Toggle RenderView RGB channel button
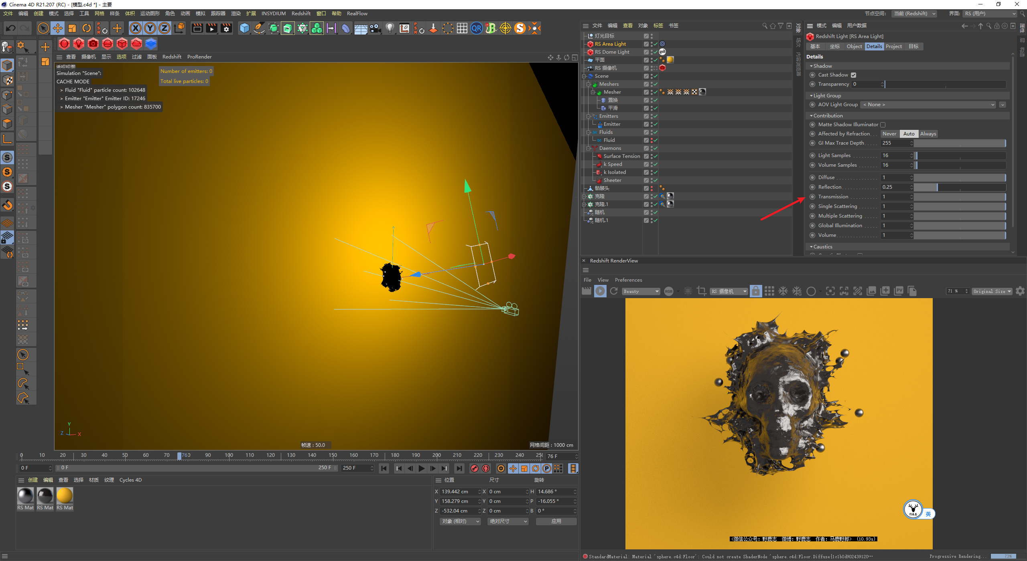1027x561 pixels. (669, 291)
